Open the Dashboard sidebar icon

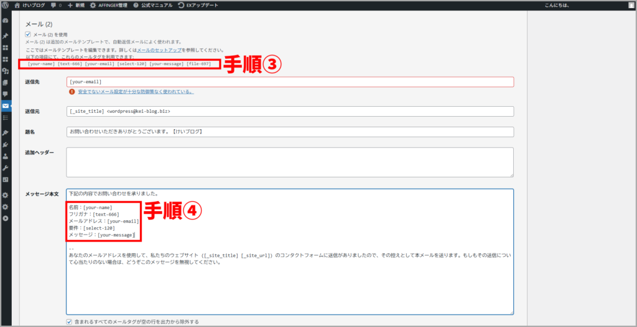pos(6,20)
